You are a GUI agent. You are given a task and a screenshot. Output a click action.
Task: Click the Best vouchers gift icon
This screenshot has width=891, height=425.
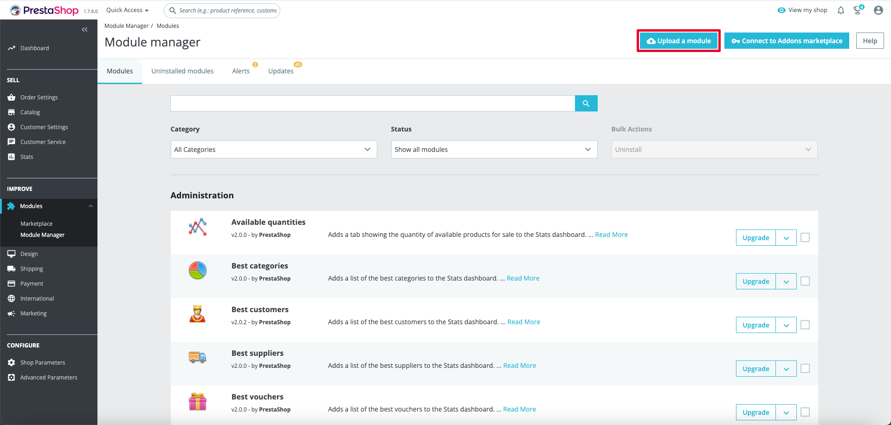point(198,401)
